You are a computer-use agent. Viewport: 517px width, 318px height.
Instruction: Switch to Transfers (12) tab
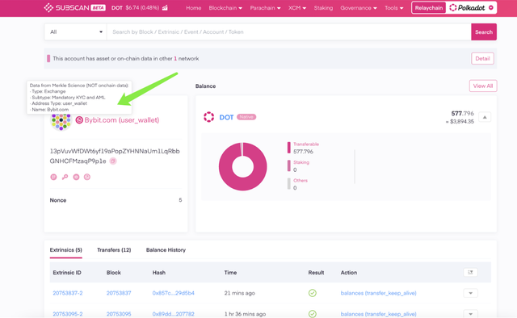coord(114,250)
